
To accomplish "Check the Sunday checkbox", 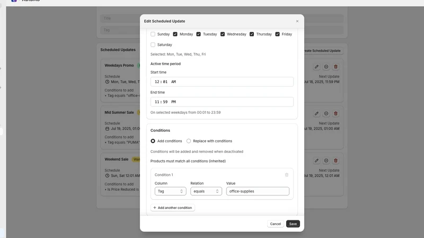I will coord(153,34).
